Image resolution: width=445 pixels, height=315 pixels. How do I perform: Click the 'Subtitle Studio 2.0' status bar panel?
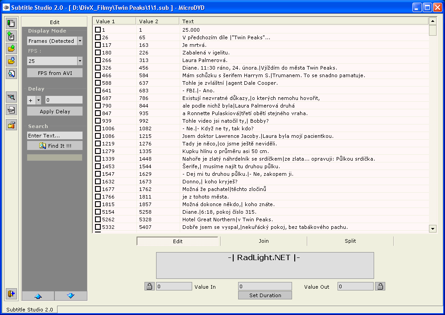click(29, 309)
